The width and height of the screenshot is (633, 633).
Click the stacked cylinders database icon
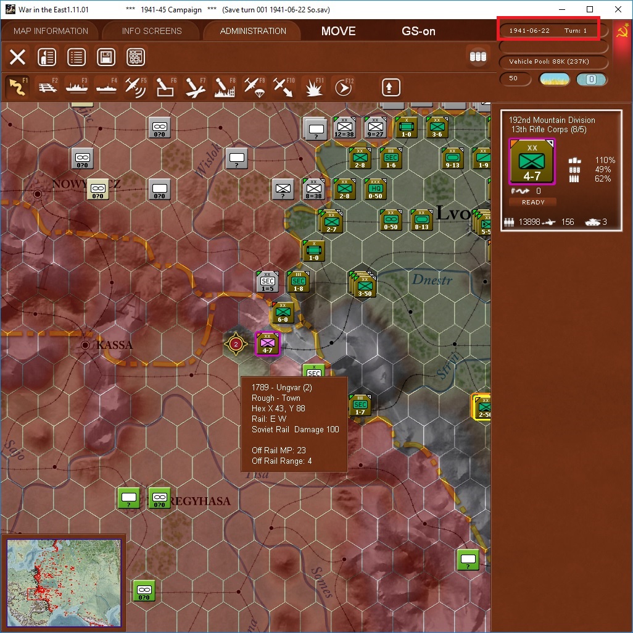click(478, 57)
